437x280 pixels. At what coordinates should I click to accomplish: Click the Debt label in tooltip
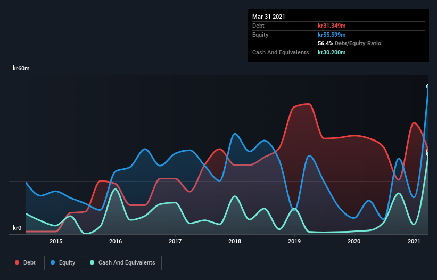point(258,26)
